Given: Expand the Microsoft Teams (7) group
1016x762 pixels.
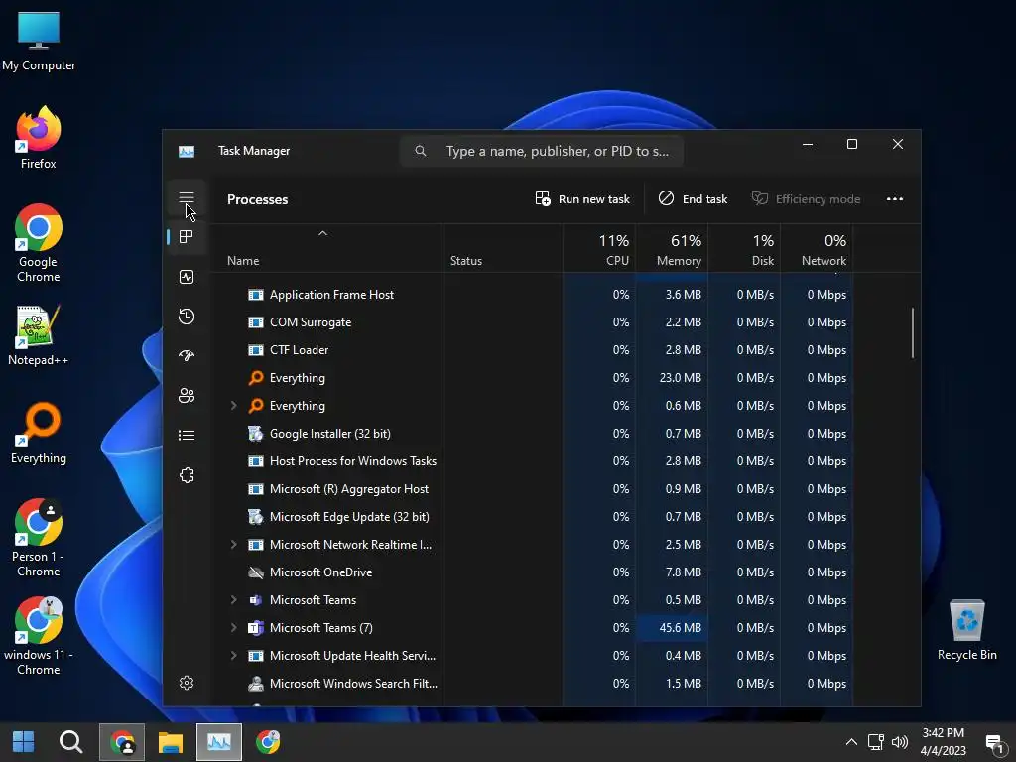Looking at the screenshot, I should coord(234,628).
